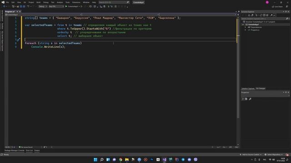Click the Viber icon on the taskbar
Image resolution: width=291 pixels, height=163 pixels.
(x=196, y=159)
